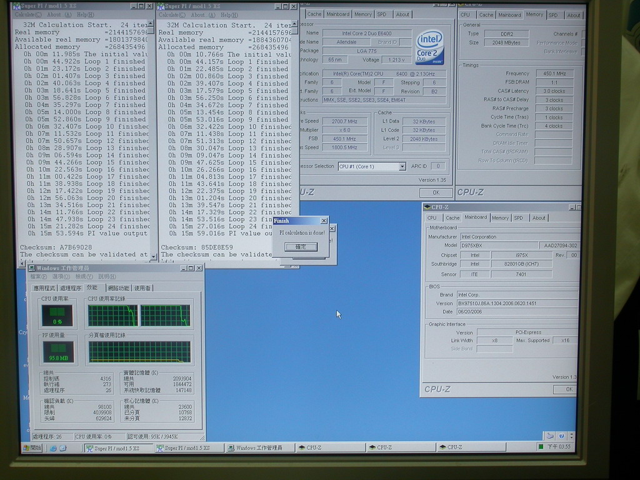Switch to the 應用程式 tab in Task Manager

point(44,288)
